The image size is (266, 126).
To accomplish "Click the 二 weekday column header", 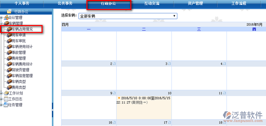I will point(144,29).
